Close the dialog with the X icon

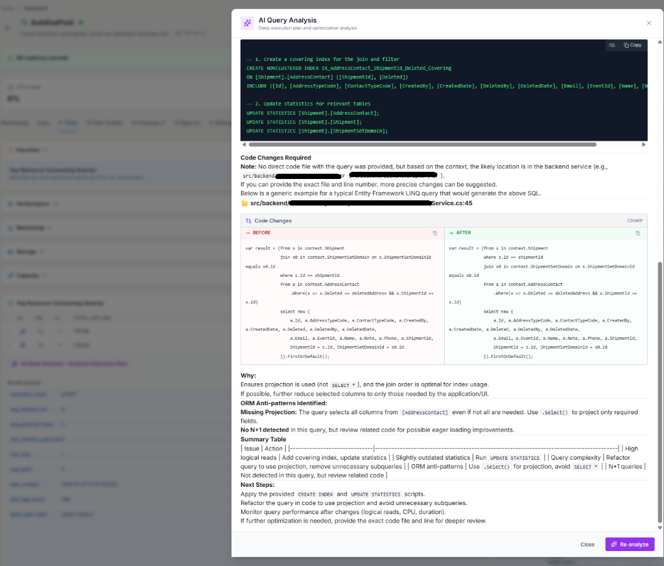648,23
